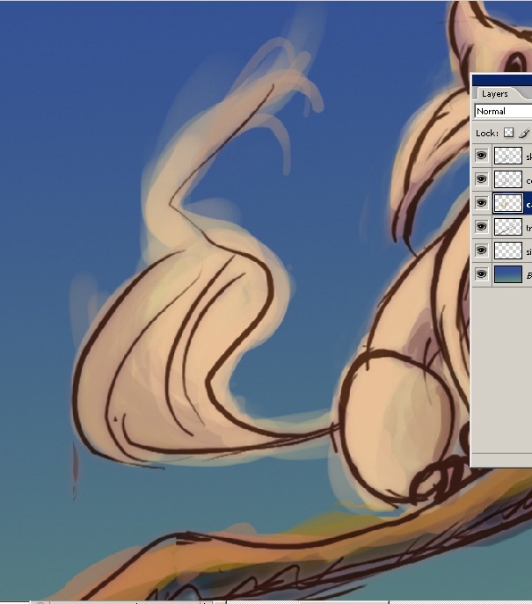Image resolution: width=532 pixels, height=604 pixels.
Task: Click the highlighted active layer's thumbnail
Action: 507,203
